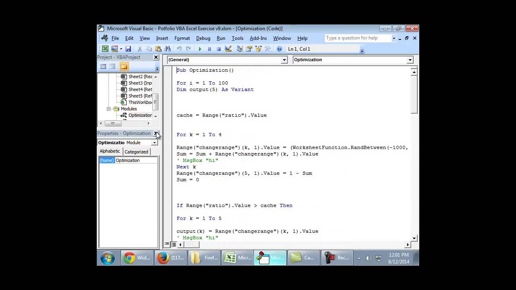The image size is (516, 290).
Task: Toggle Design Mode icon
Action: click(x=228, y=49)
